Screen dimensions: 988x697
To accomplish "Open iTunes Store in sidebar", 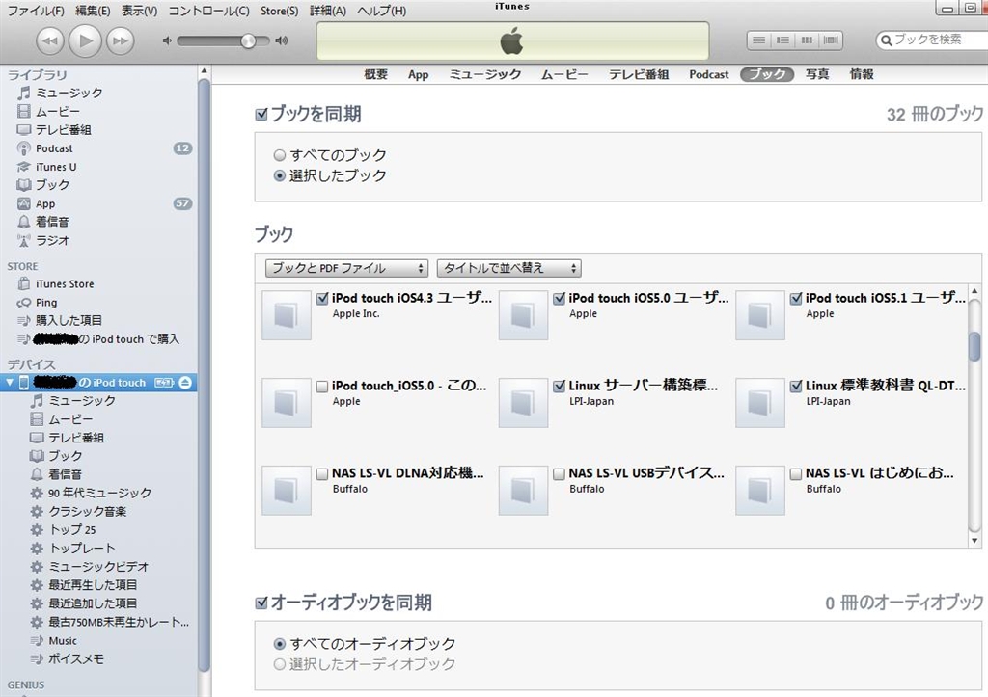I will coord(65,284).
